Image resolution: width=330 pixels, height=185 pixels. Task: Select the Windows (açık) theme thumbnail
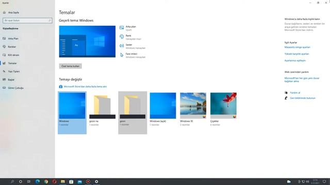tap(163, 106)
